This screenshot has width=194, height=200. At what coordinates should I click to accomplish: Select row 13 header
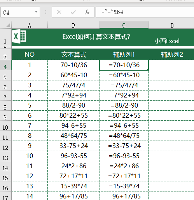[x=5, y=156]
